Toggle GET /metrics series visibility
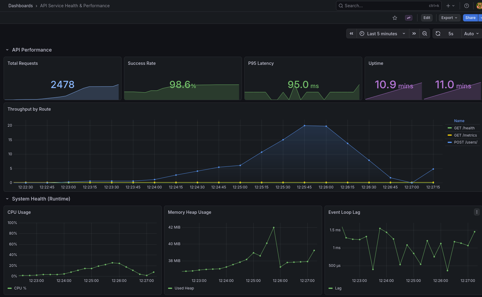482x297 pixels. click(x=465, y=135)
